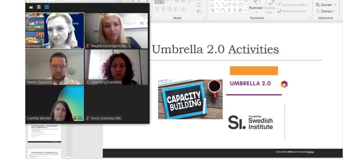
Task: Click muted mic icon beside Magda Euroregion
Action: coord(88,46)
